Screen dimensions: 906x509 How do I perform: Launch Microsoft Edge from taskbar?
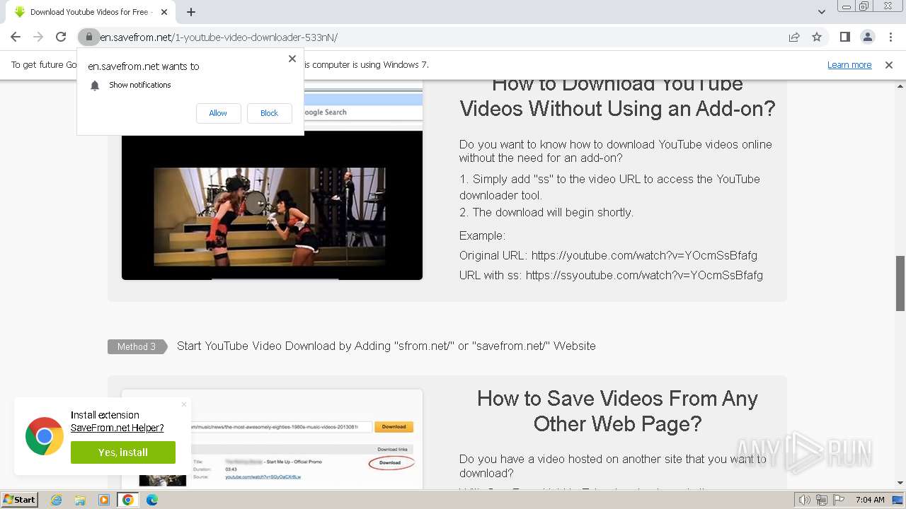(152, 500)
